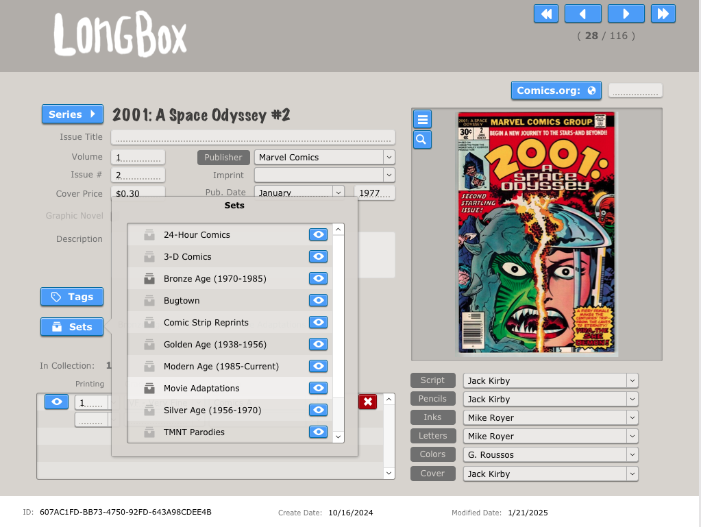Image resolution: width=701 pixels, height=527 pixels.
Task: Click the Volume input field
Action: click(138, 158)
